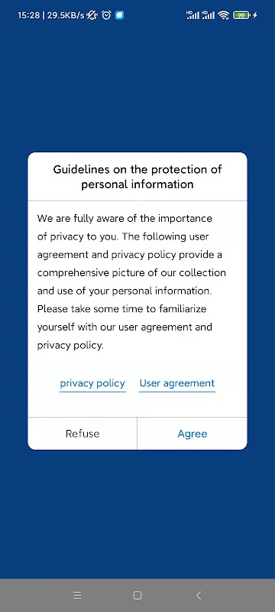Screen dimensions: 275x612
Task: Tap the first HD signal strength icon
Action: (192, 15)
